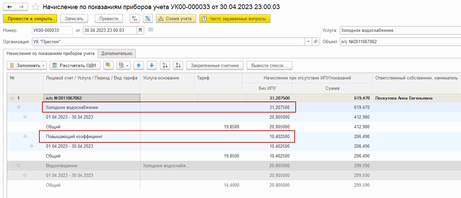
Task: Click the Организация field УК "Престиж"
Action: click(168, 42)
